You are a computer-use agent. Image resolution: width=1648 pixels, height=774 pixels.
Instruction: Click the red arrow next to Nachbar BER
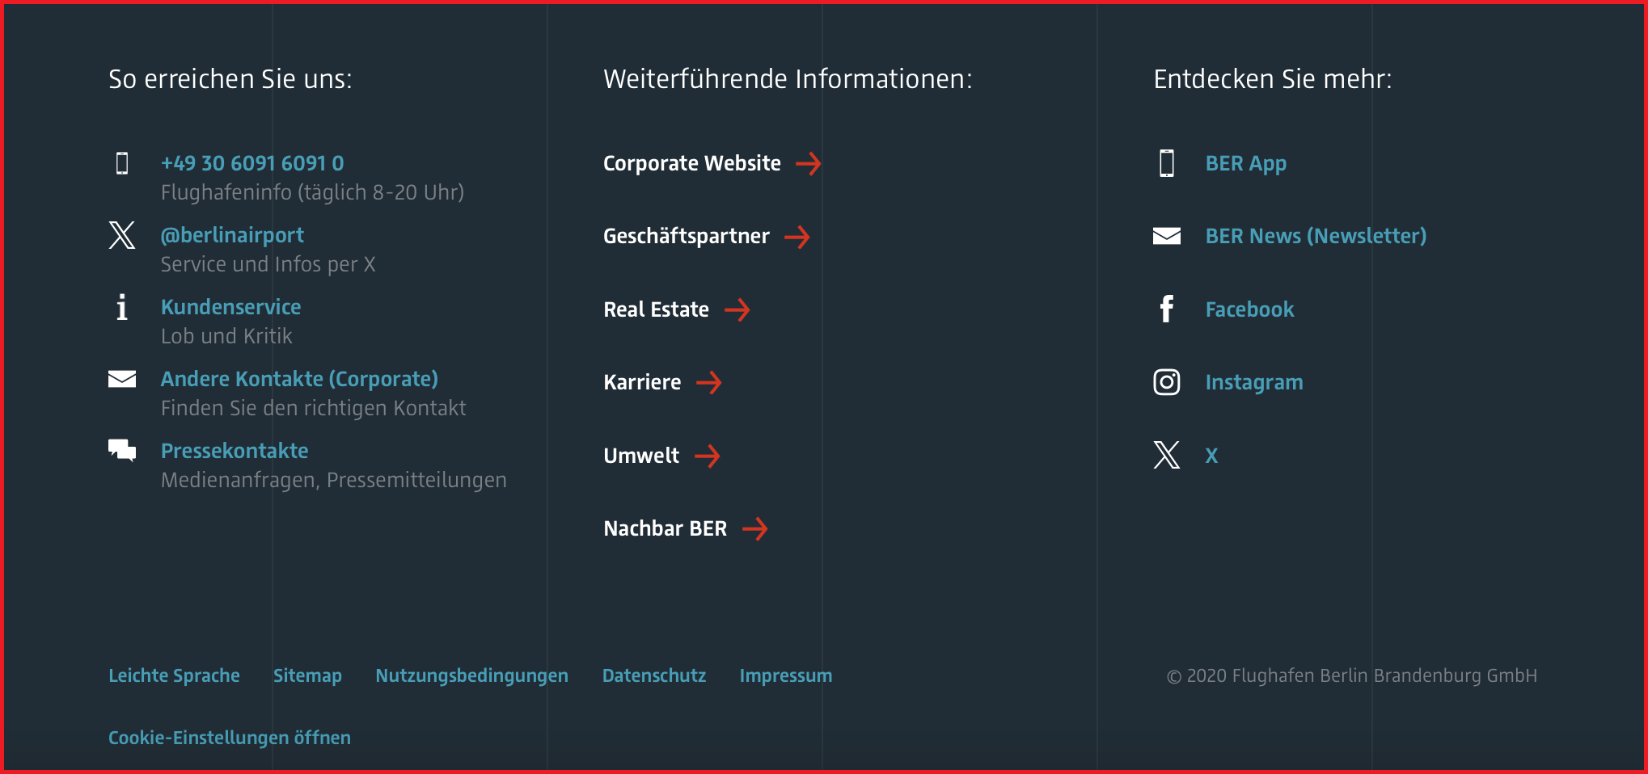[755, 528]
